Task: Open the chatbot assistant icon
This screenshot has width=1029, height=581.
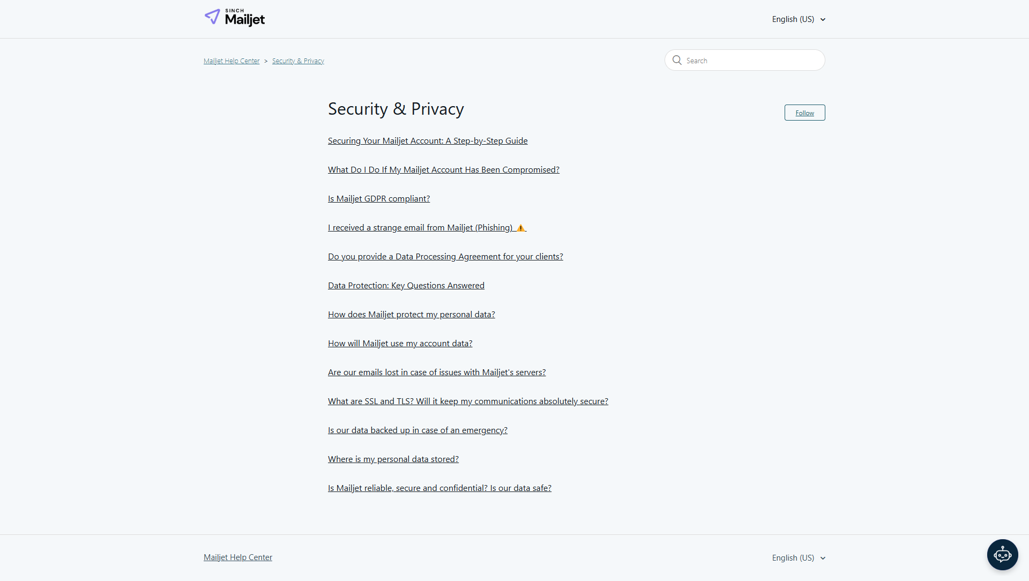Action: click(1002, 555)
